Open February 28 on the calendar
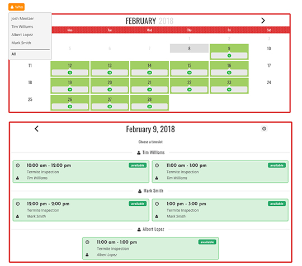Viewport: 302px width, 266px height. [x=149, y=103]
